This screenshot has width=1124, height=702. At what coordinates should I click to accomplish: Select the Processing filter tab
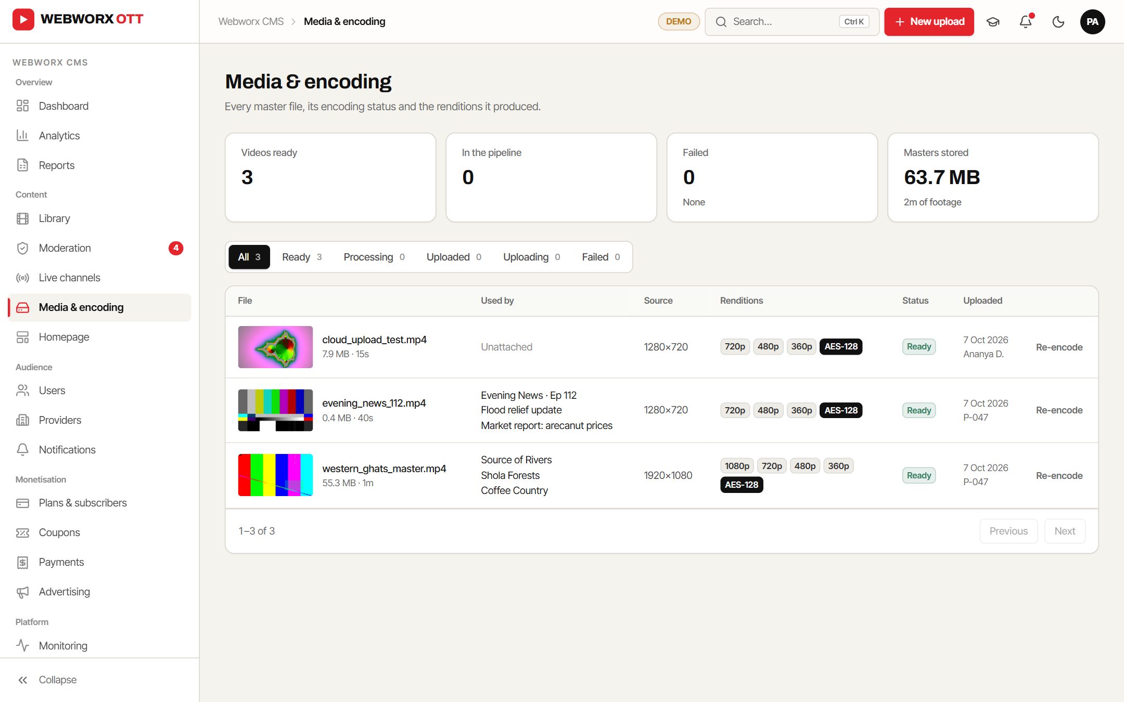(x=374, y=257)
